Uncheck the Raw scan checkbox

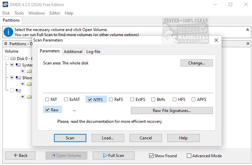48,110
